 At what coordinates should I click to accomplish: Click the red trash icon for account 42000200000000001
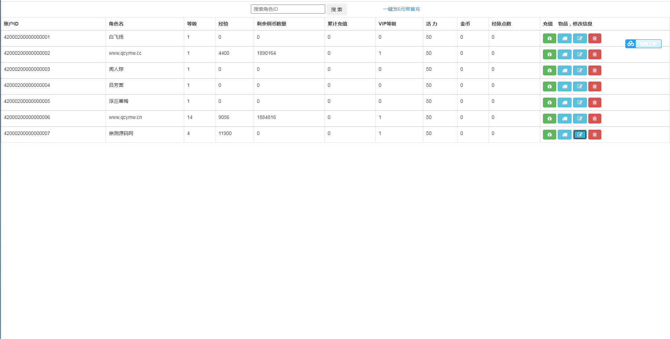click(x=595, y=38)
